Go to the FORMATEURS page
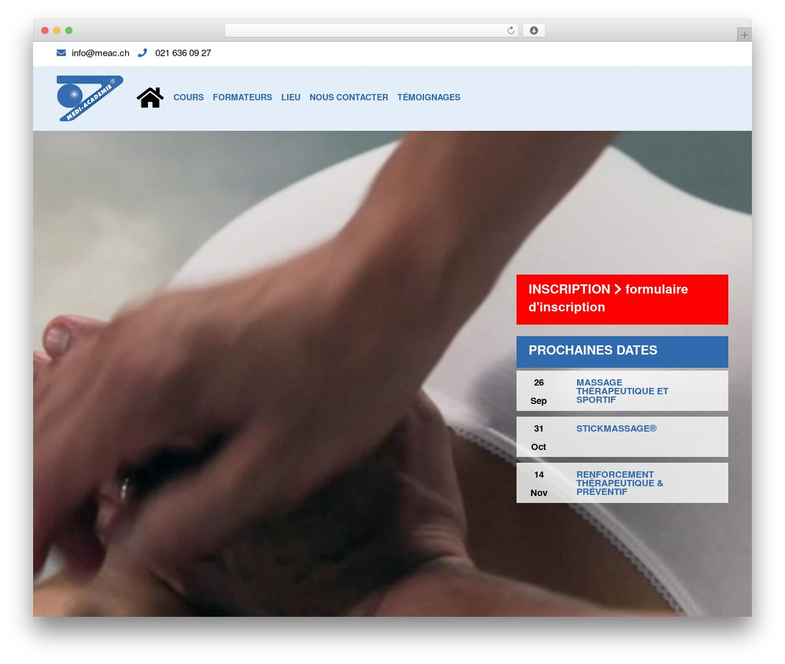This screenshot has height=664, width=785. (x=242, y=97)
